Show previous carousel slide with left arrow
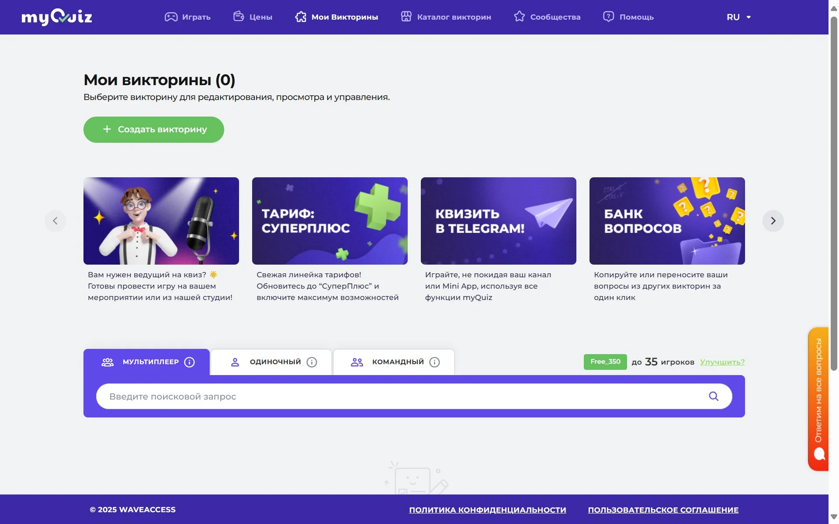 tap(55, 221)
